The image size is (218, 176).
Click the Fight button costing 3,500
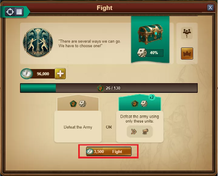pos(109,152)
